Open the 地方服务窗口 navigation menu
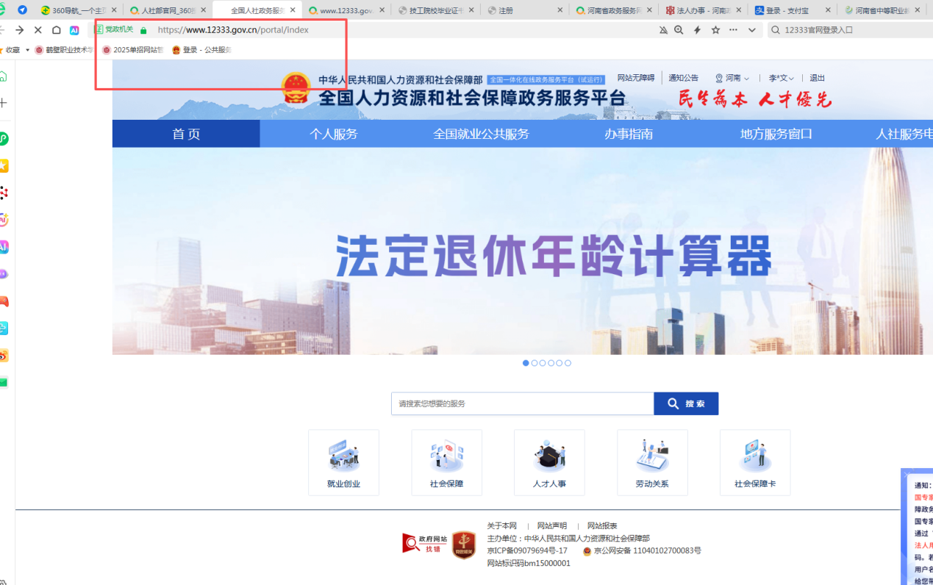This screenshot has width=933, height=585. 776,134
